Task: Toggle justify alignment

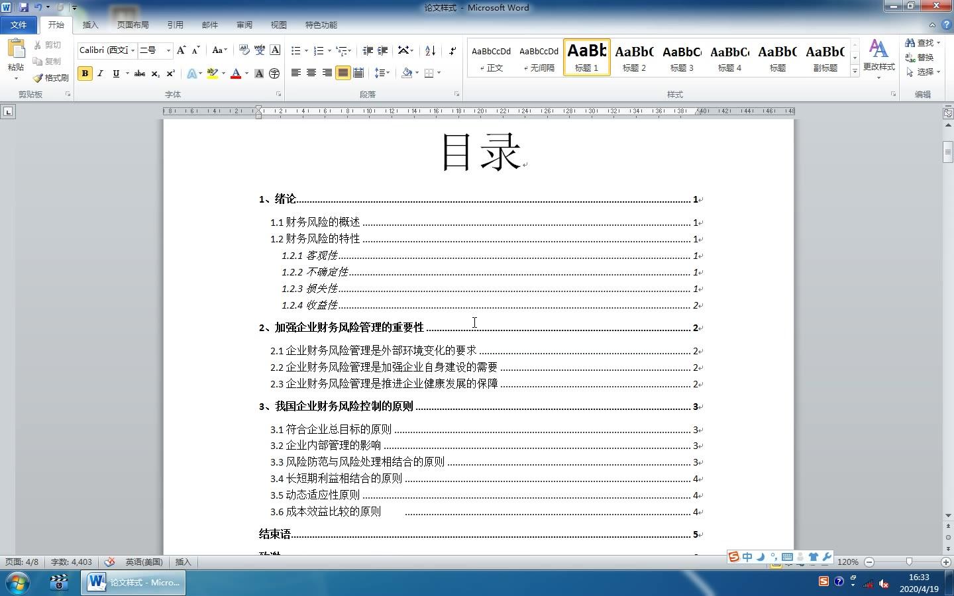Action: (x=343, y=73)
